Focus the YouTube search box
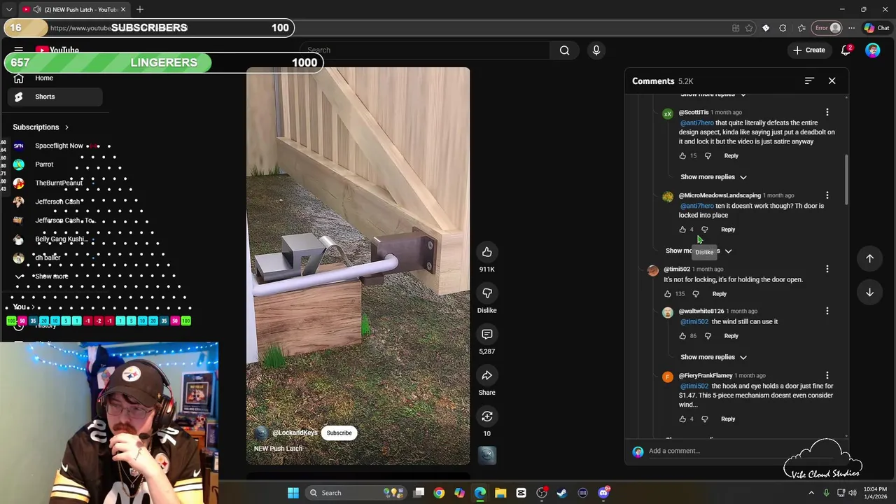896x504 pixels. (426, 50)
